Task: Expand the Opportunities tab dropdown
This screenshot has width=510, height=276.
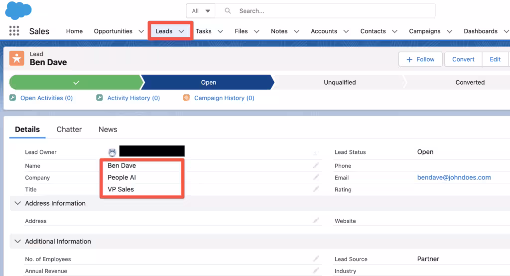Action: [x=141, y=31]
